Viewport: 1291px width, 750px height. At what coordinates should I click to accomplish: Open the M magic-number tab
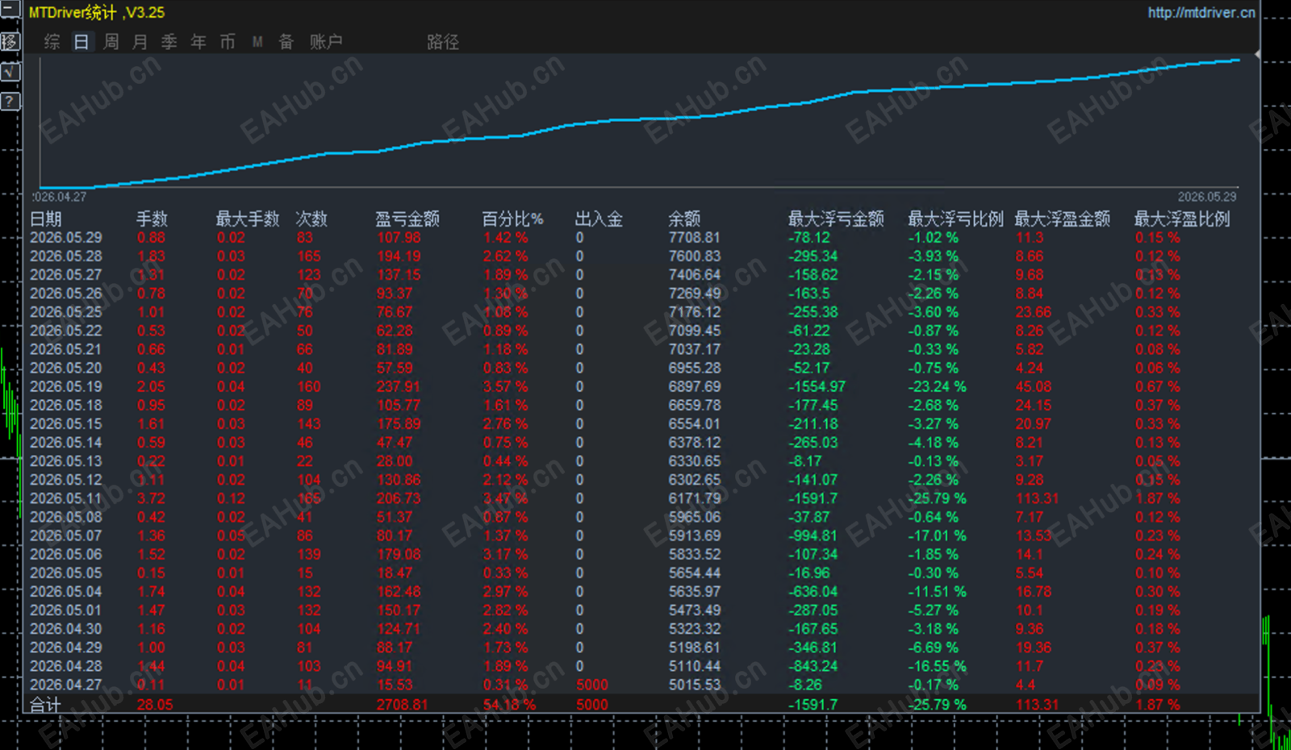click(257, 42)
